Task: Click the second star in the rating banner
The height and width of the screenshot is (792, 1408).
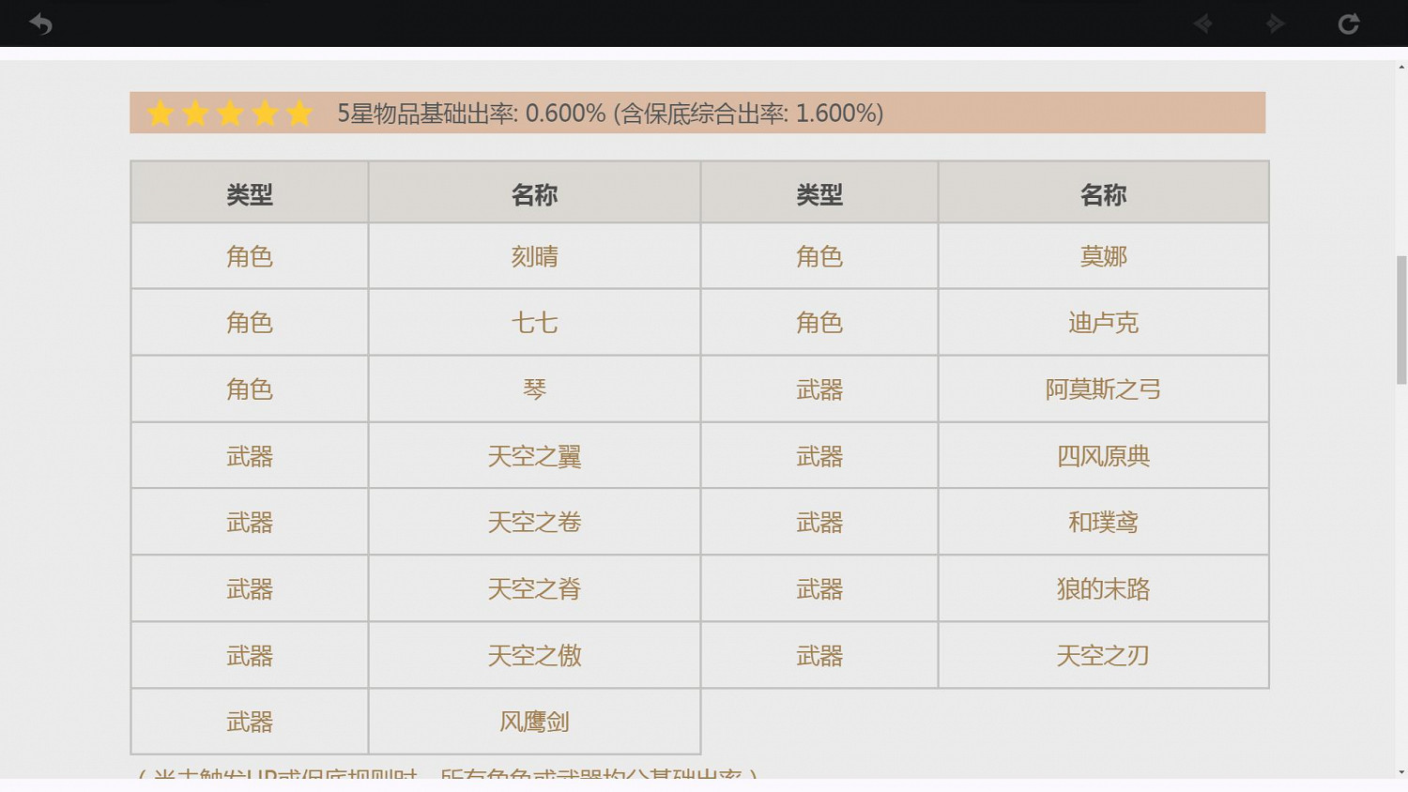Action: point(195,113)
